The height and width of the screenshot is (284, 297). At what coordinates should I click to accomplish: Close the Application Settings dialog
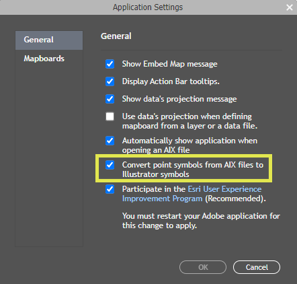tap(290, 7)
